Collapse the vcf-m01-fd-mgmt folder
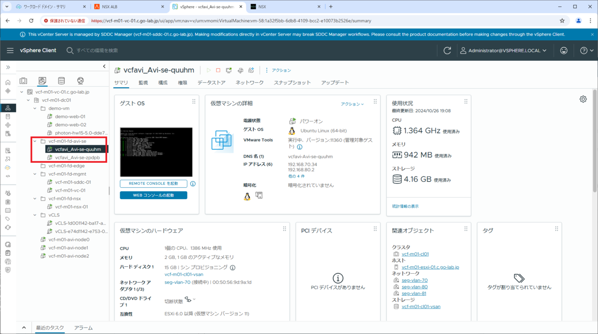 (35, 174)
